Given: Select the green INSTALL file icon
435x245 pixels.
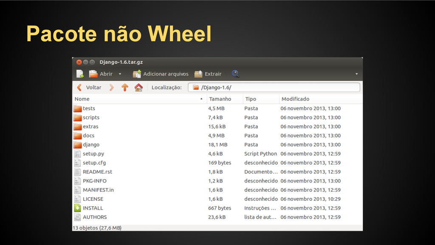Looking at the screenshot, I should [77, 208].
